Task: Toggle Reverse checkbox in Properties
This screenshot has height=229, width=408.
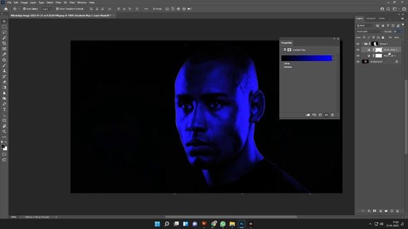Action: click(282, 67)
